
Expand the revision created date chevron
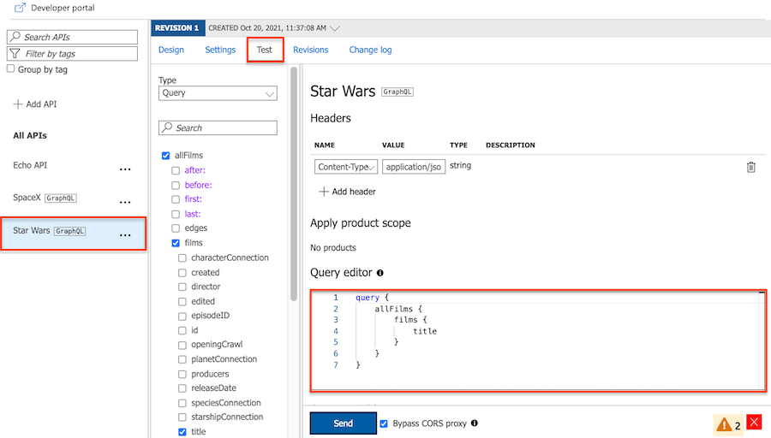click(x=335, y=28)
